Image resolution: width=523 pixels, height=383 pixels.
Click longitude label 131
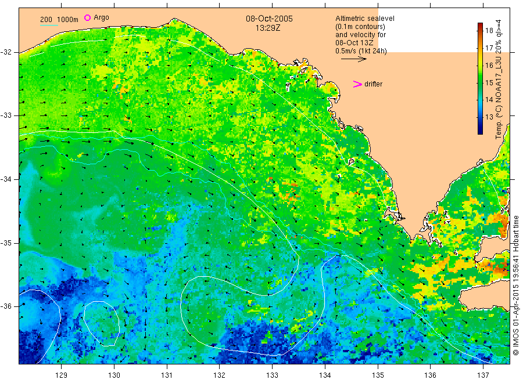167,375
